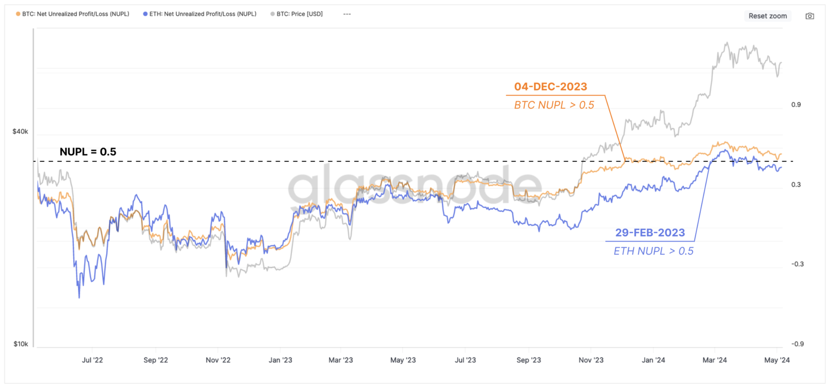
Task: Click the $40k left axis label
Action: (20, 132)
